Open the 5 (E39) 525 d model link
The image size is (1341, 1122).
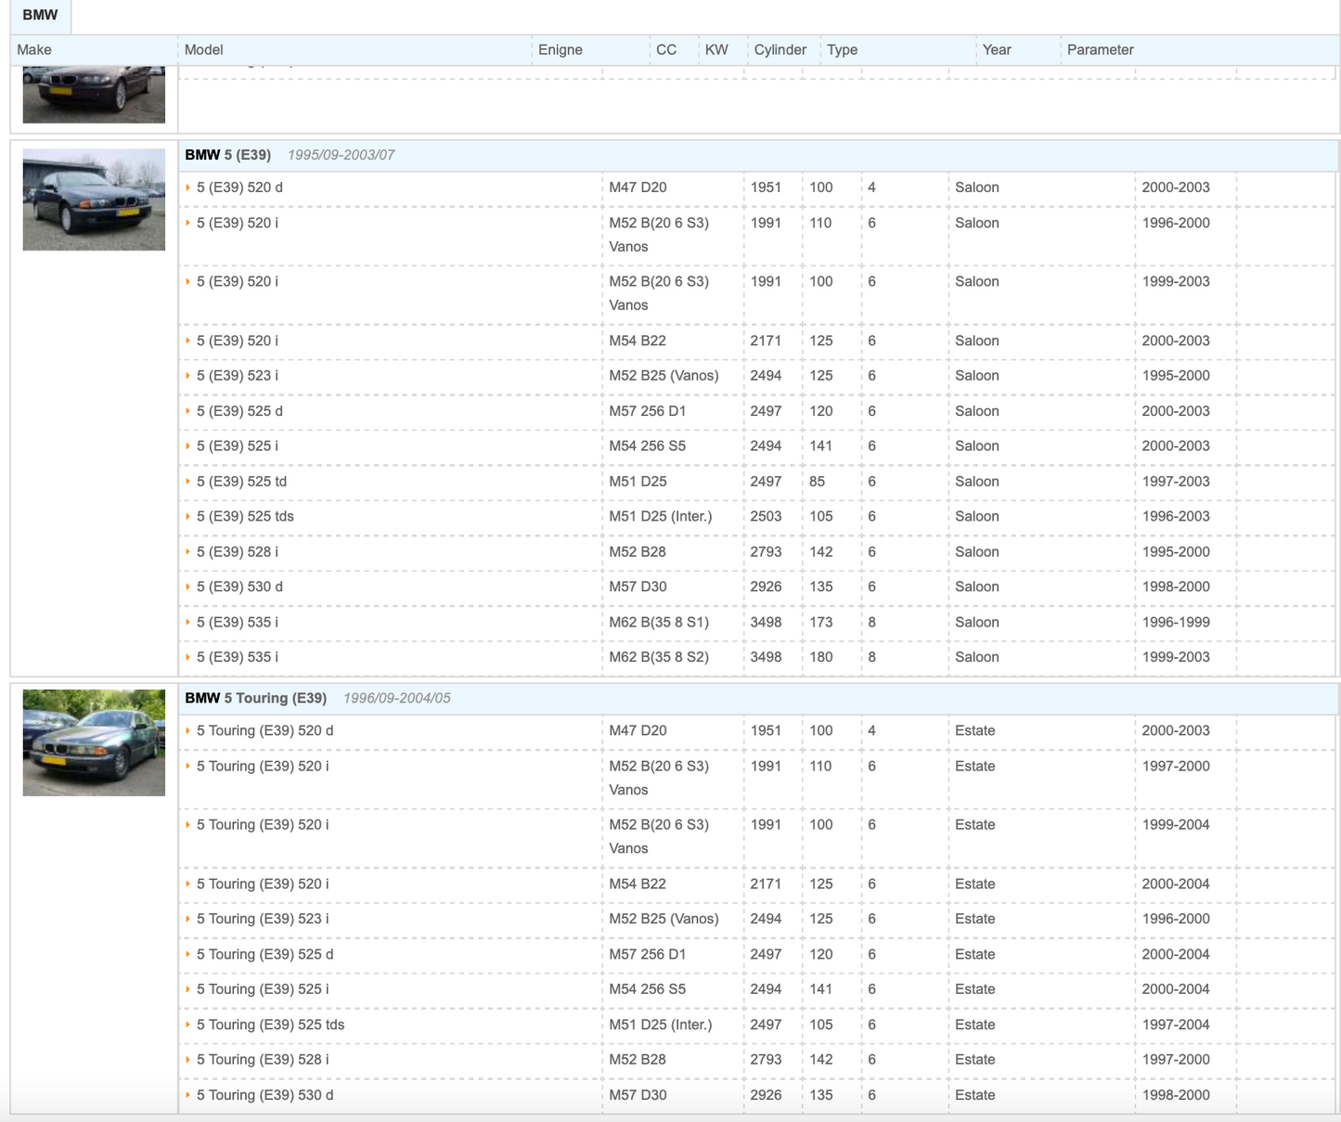pos(239,411)
